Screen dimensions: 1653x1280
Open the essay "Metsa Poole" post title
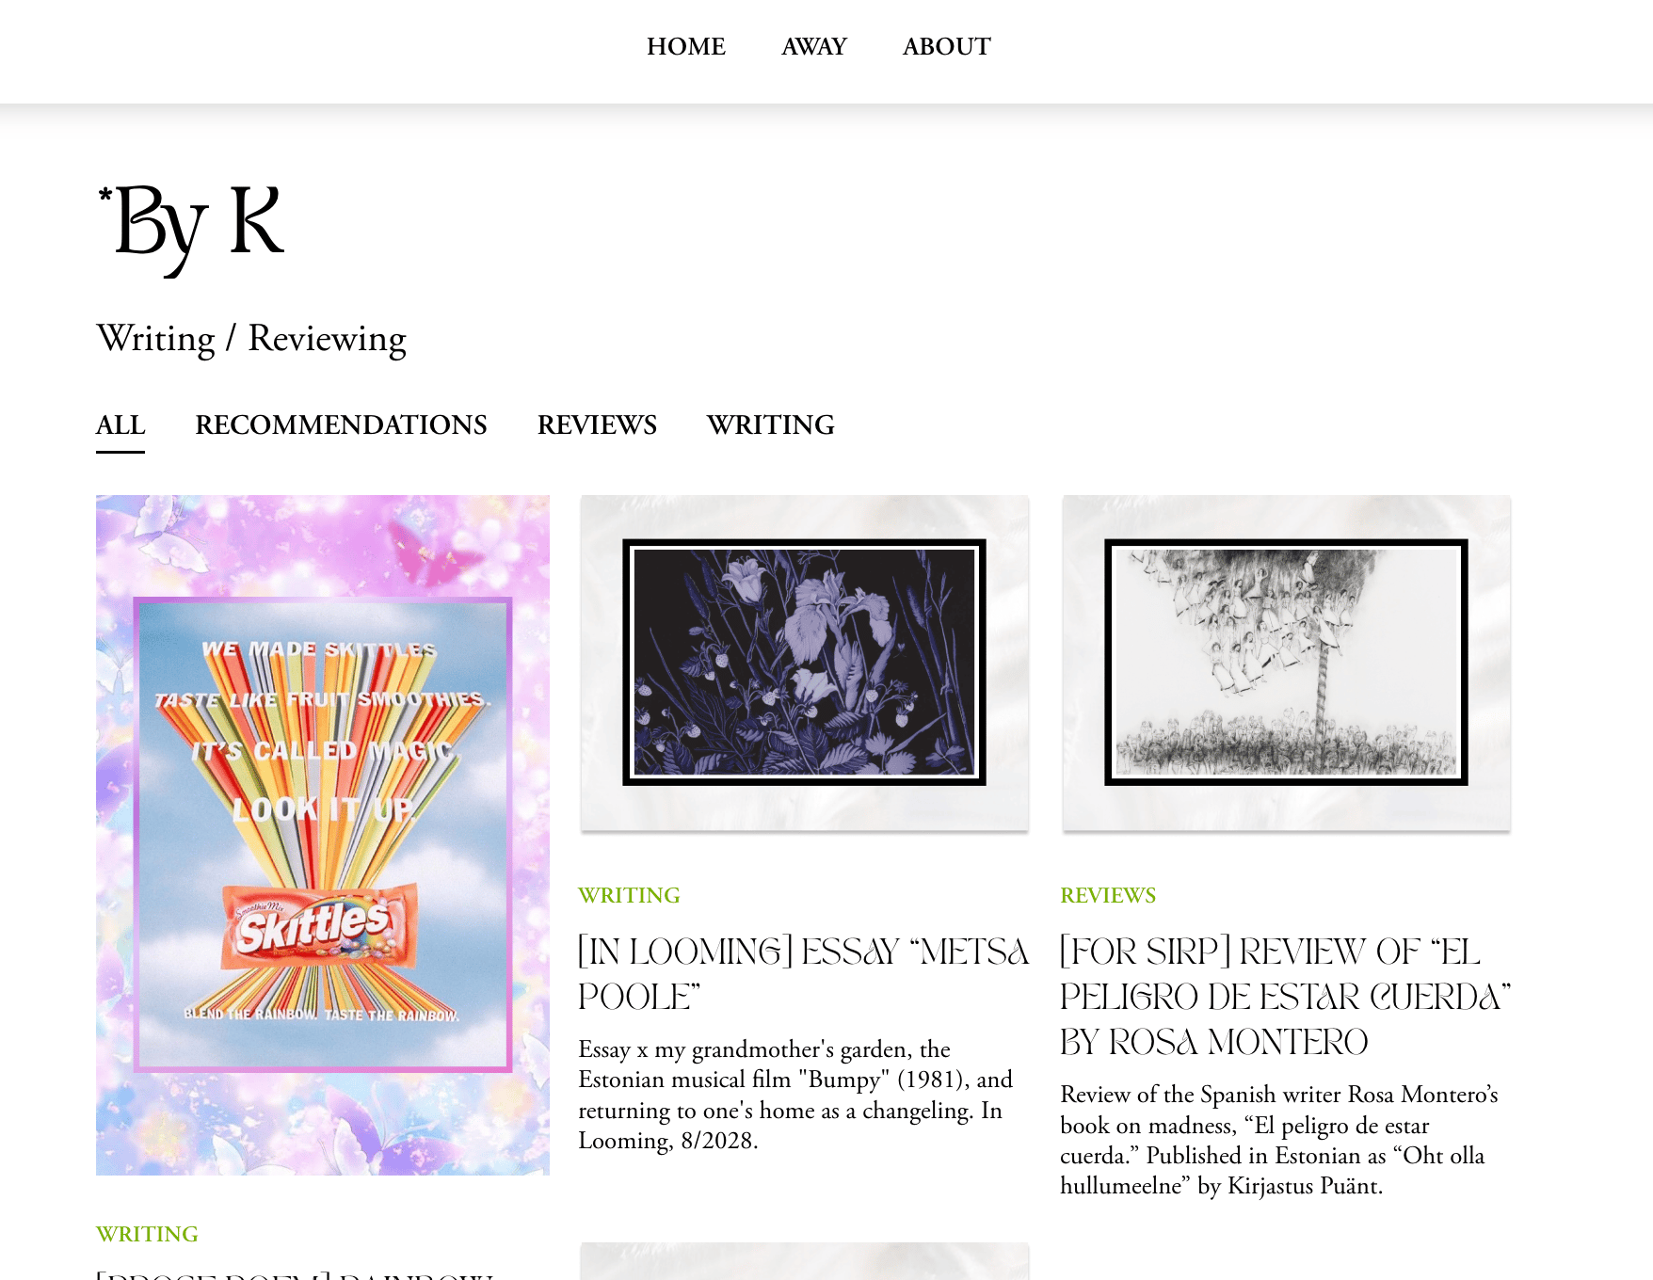click(803, 974)
